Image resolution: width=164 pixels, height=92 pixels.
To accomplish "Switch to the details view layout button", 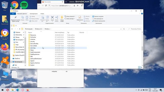I will pyautogui.click(x=139, y=67).
